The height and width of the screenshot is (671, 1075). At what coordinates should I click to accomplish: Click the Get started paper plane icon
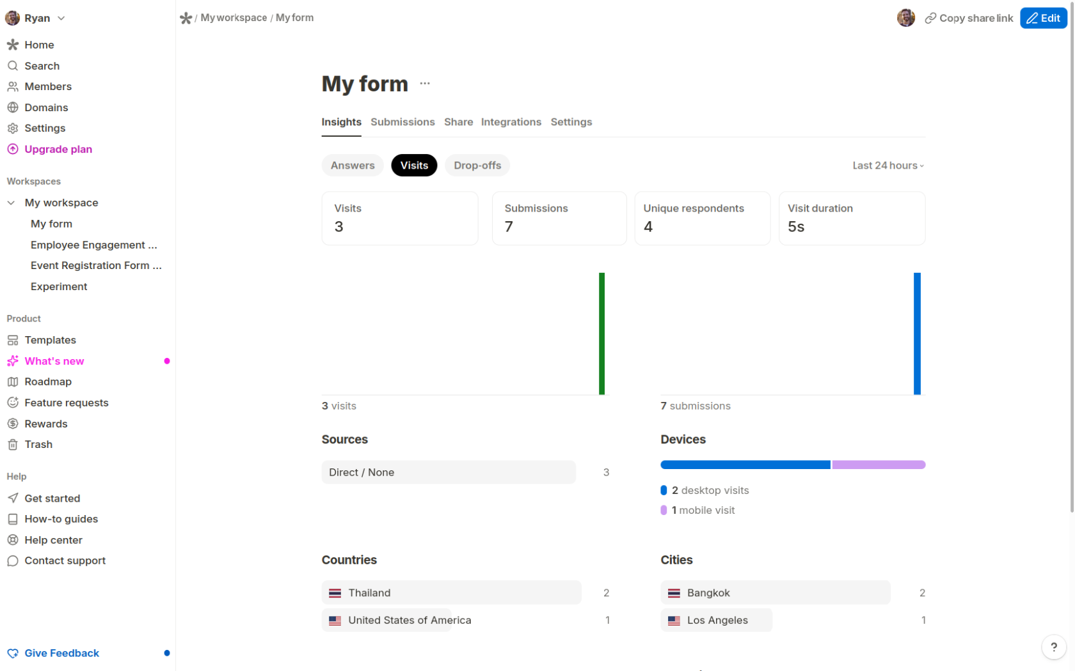(13, 498)
